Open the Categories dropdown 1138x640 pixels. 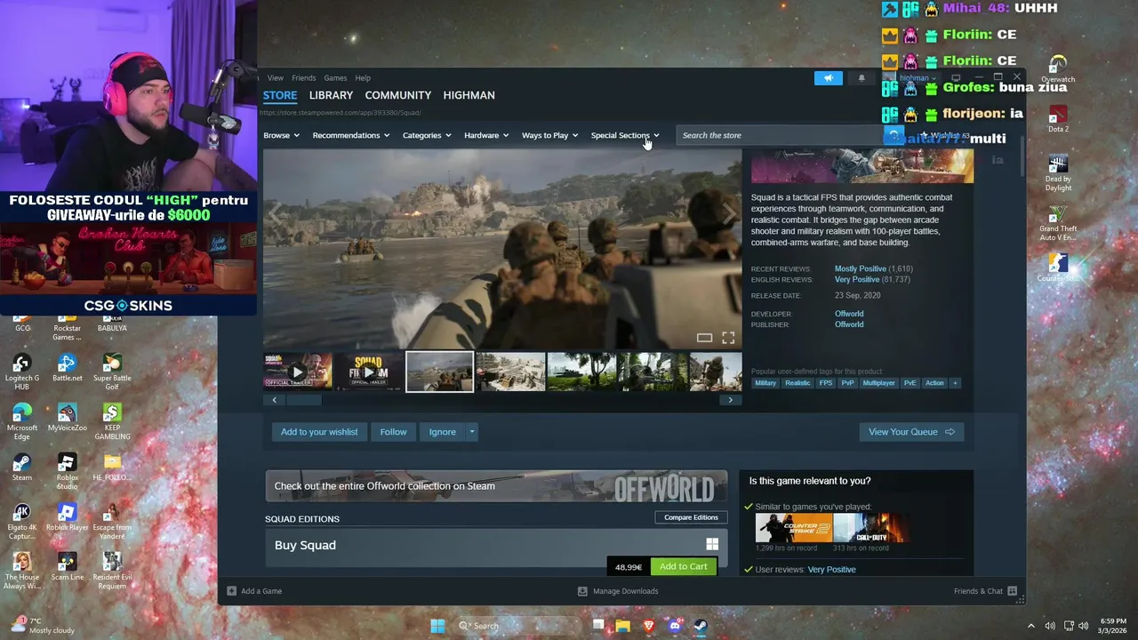[x=427, y=135]
